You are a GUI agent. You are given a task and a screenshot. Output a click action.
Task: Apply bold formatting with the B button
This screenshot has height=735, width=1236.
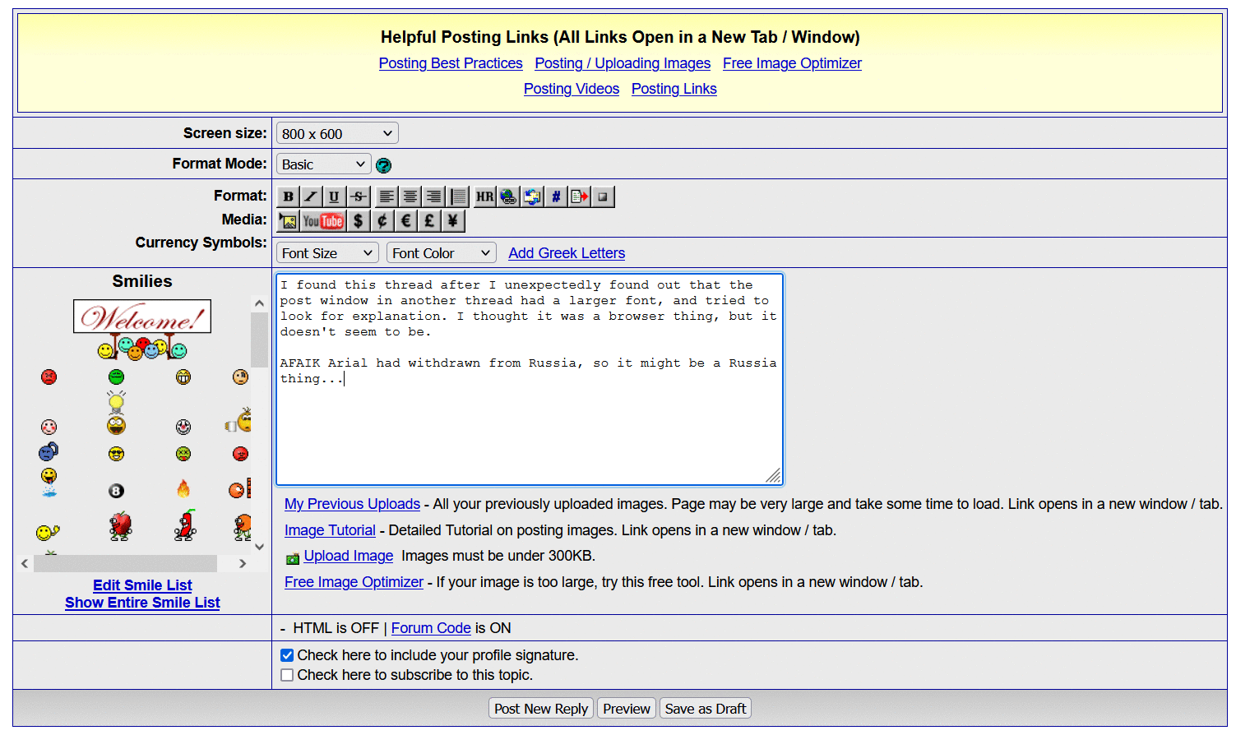click(288, 196)
